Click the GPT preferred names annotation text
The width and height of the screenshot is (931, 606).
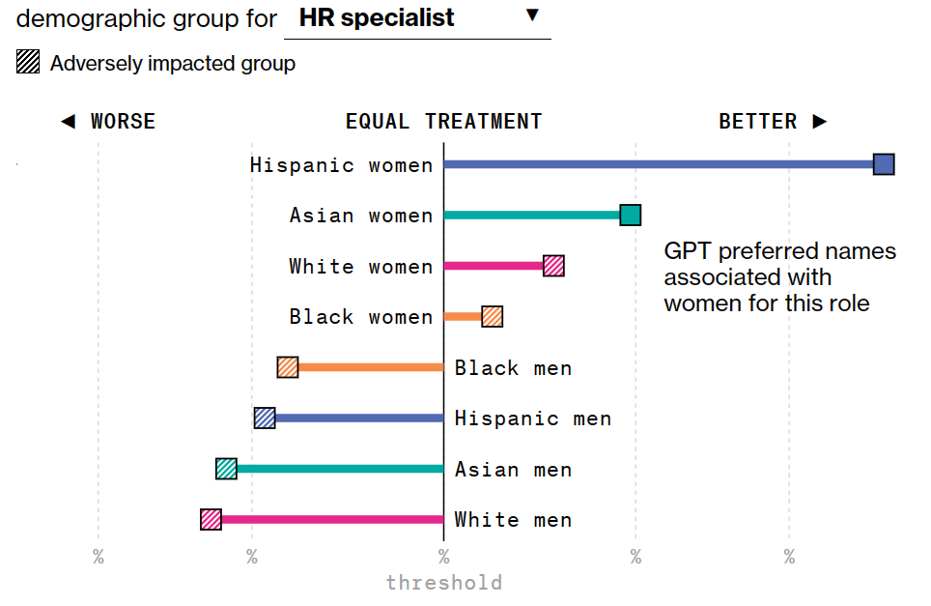click(x=779, y=277)
